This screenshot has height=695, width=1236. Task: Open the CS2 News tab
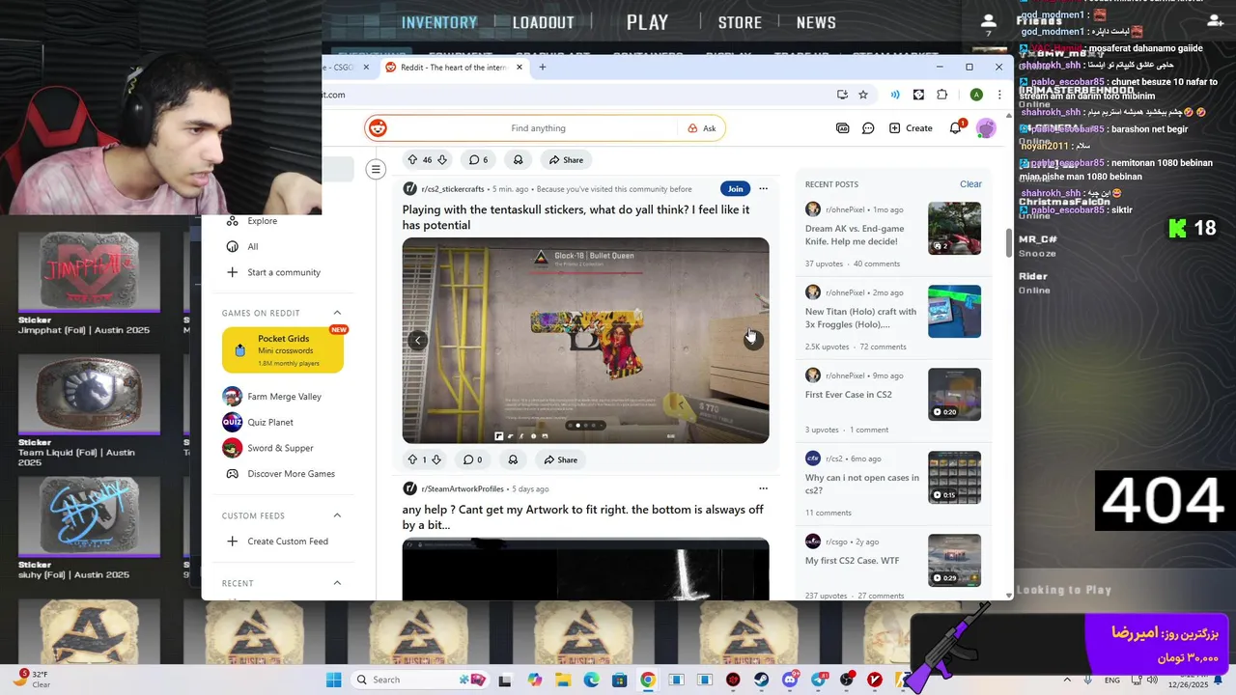point(816,22)
